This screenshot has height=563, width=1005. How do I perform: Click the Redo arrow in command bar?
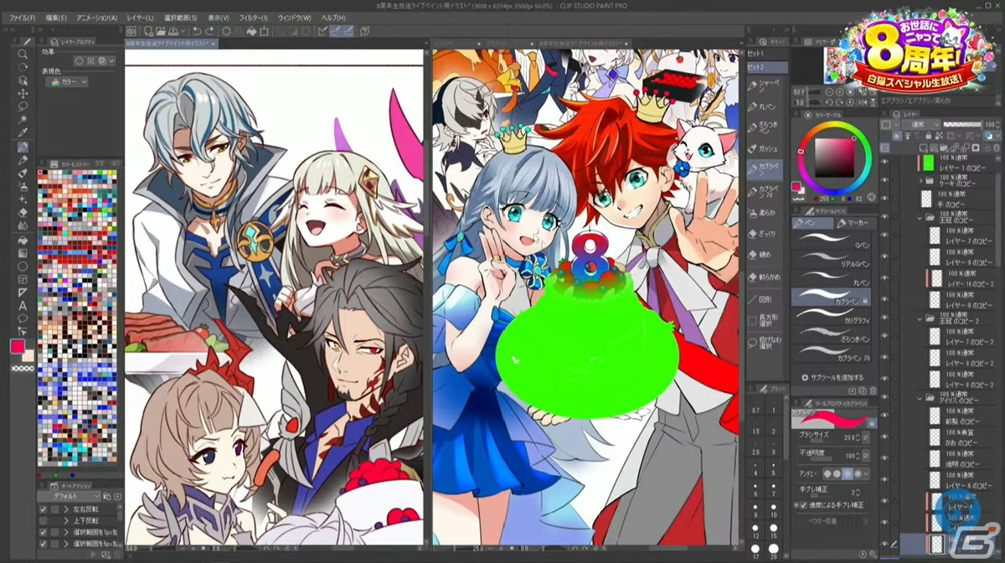click(x=209, y=31)
